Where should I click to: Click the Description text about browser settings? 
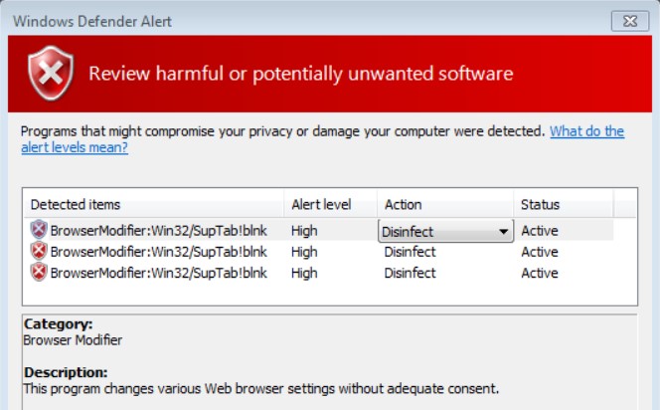(260, 388)
